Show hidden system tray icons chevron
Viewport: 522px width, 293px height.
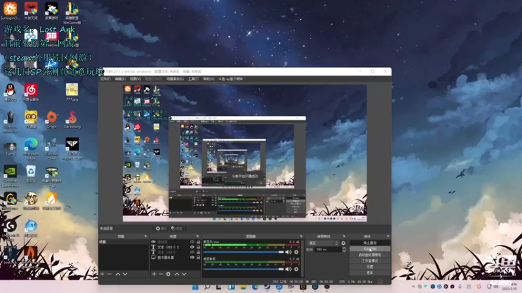point(413,286)
